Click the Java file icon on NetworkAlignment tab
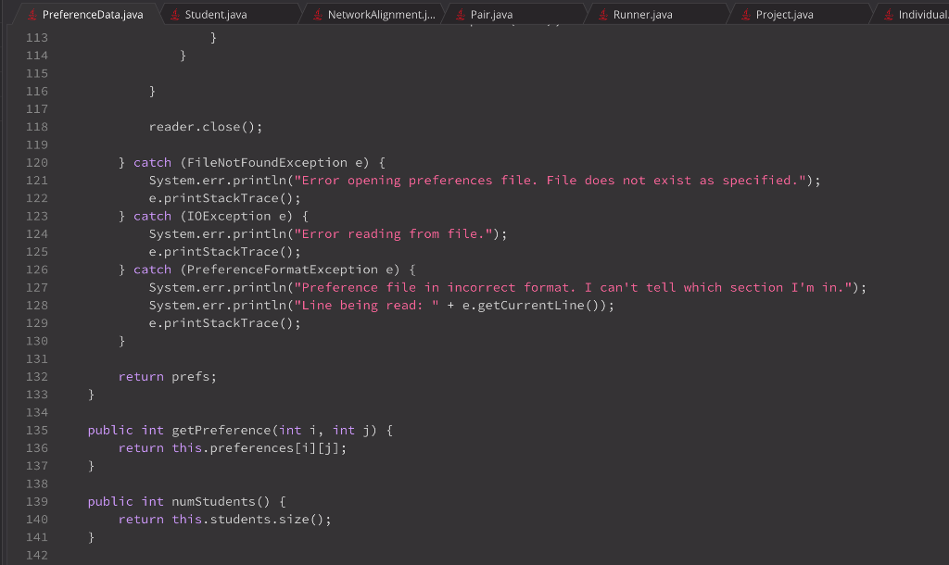The image size is (949, 565). coord(318,15)
